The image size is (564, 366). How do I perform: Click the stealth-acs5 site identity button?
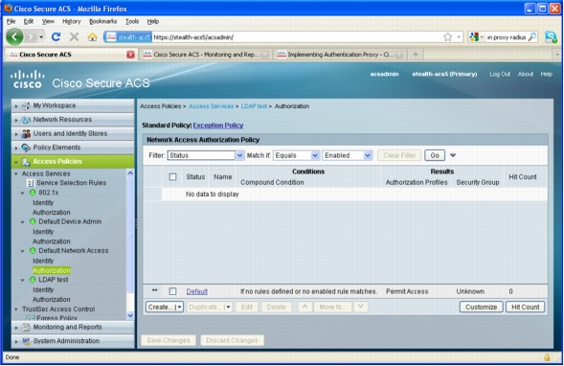[128, 36]
